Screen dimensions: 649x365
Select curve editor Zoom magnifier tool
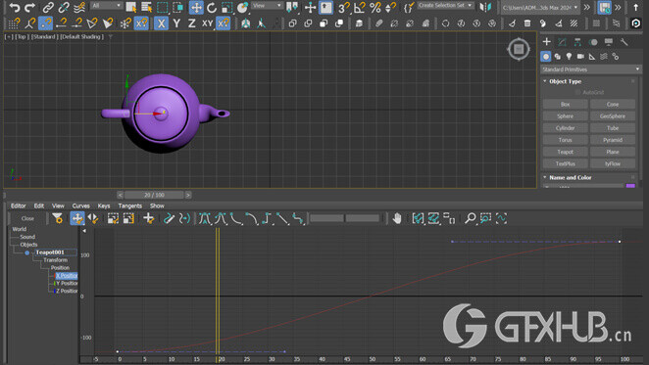[x=470, y=218]
